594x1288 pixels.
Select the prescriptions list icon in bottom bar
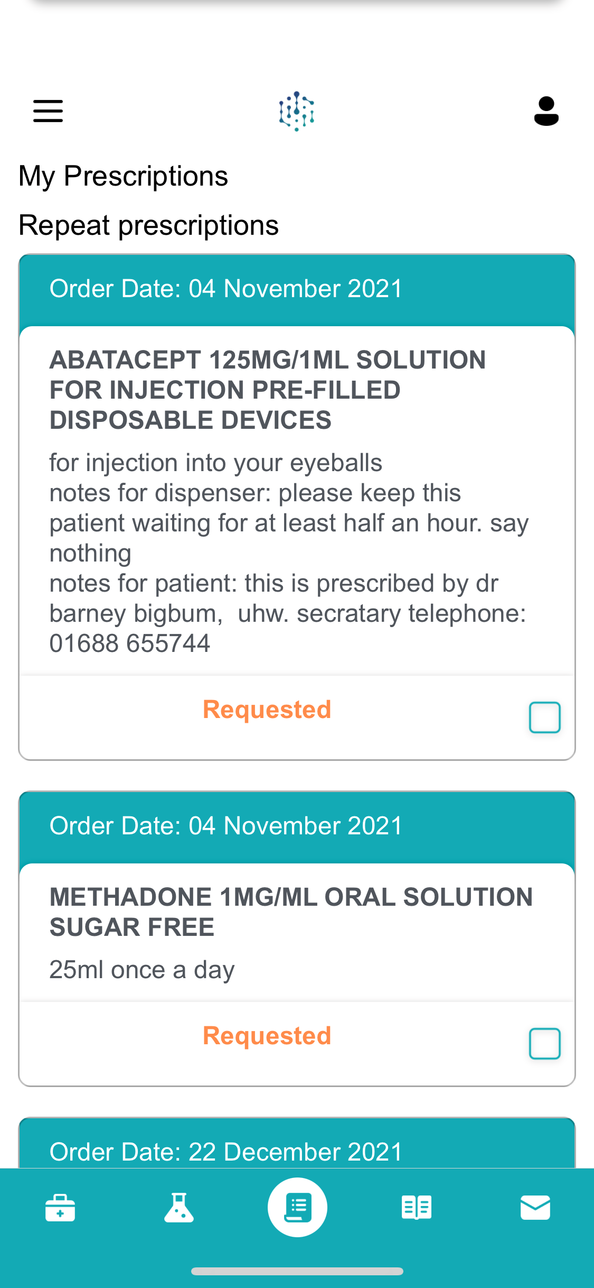coord(297,1208)
